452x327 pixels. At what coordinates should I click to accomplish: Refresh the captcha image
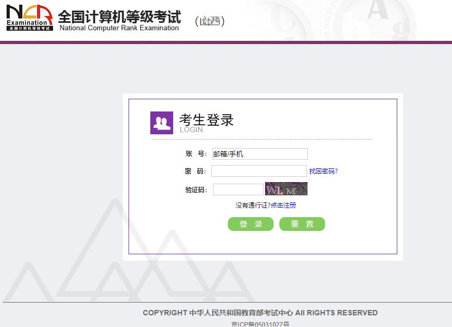(286, 188)
